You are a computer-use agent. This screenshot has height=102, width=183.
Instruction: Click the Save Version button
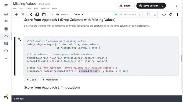pyautogui.click(x=149, y=6)
